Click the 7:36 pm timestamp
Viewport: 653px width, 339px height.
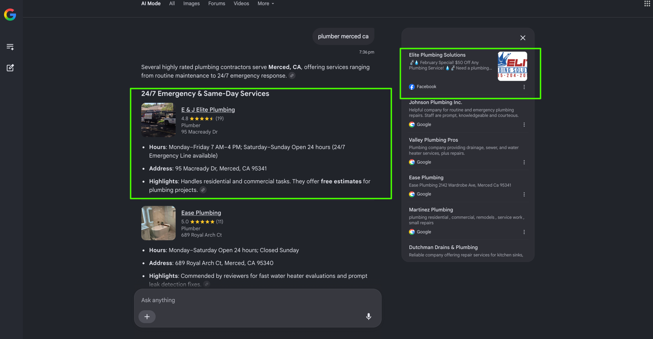(x=366, y=52)
